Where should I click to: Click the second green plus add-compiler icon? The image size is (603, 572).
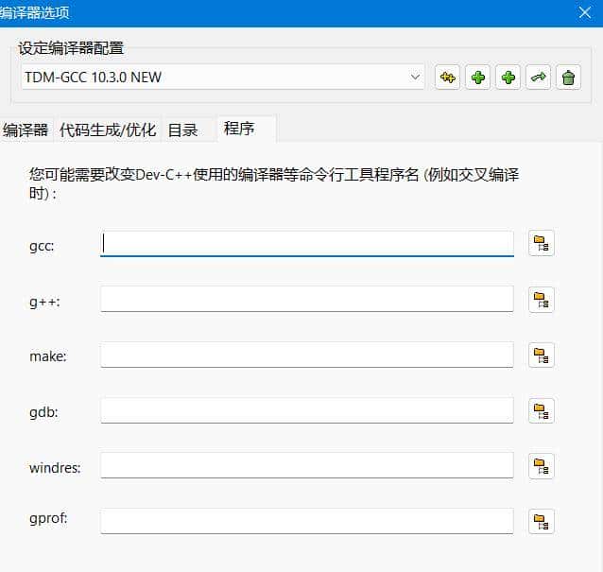coord(508,78)
